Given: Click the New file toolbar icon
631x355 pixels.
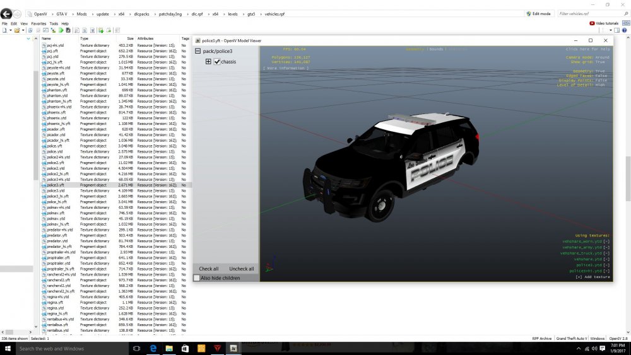Looking at the screenshot, I should [x=4, y=30].
